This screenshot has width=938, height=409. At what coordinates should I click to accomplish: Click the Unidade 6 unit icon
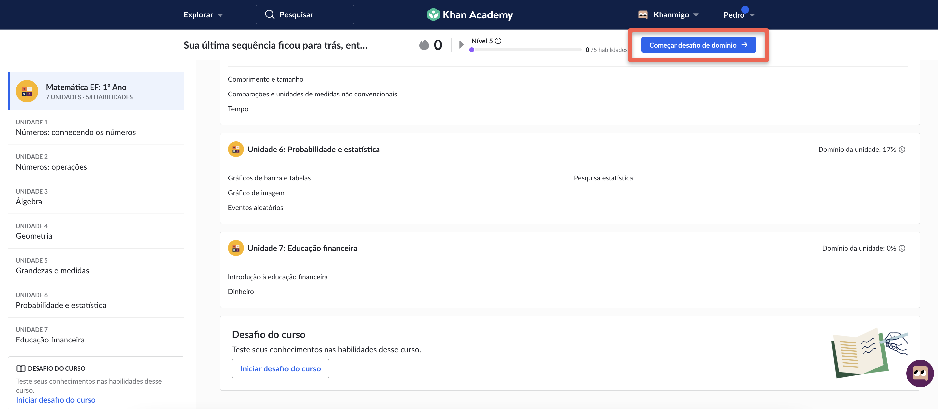(236, 149)
